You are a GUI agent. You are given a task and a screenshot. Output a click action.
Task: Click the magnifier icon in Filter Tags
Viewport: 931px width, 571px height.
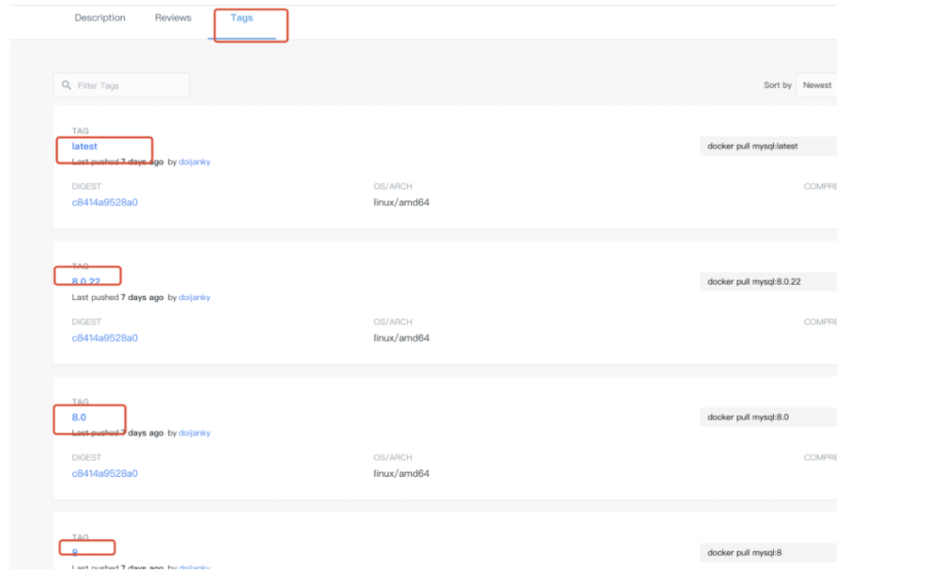point(66,85)
